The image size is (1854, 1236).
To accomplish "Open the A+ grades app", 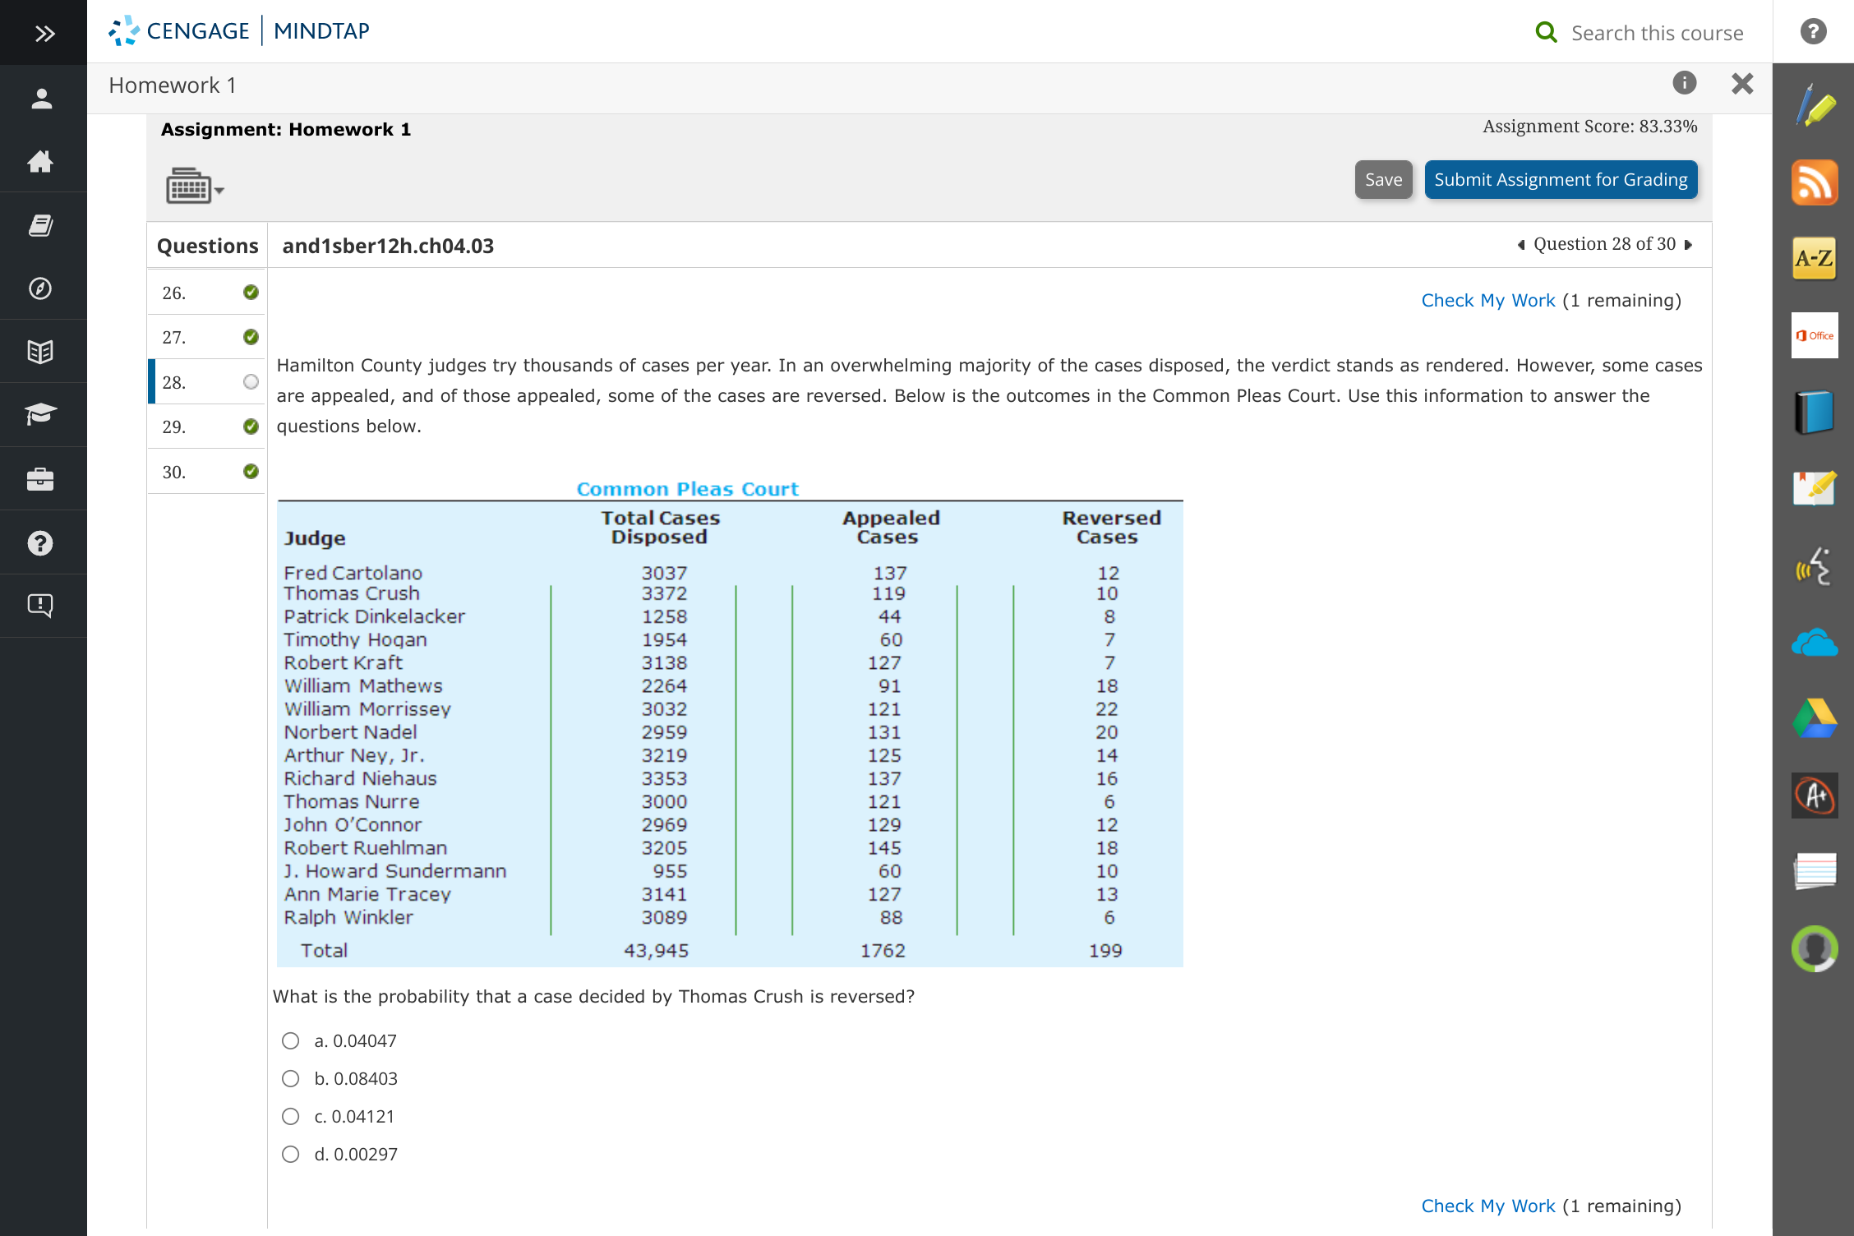I will 1815,795.
